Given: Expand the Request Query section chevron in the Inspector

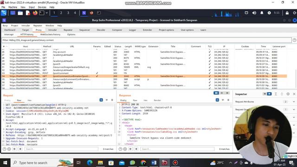Looking at the screenshot, I should click(294, 109).
